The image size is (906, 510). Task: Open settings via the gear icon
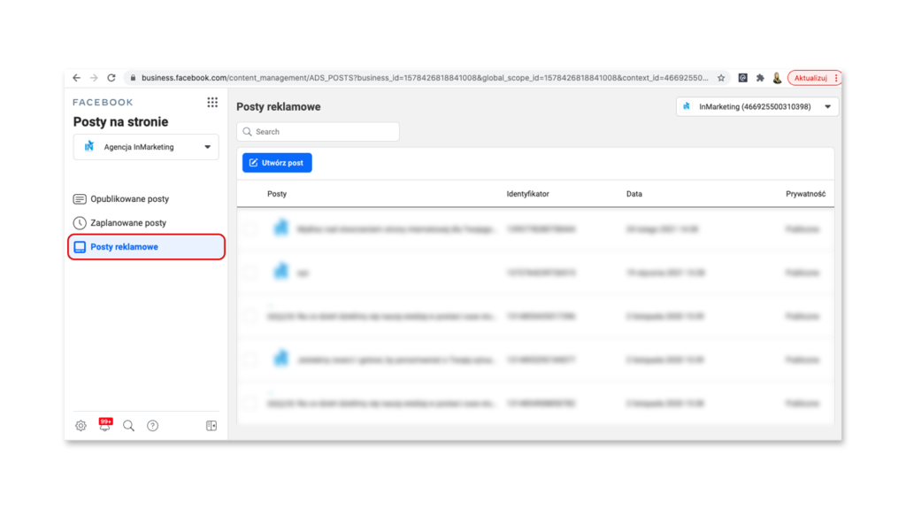[x=81, y=426]
